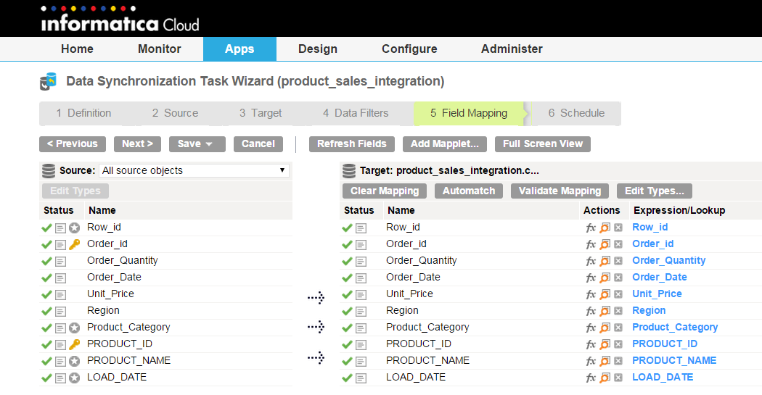Select the Apps tab
The height and width of the screenshot is (395, 762).
tap(239, 49)
